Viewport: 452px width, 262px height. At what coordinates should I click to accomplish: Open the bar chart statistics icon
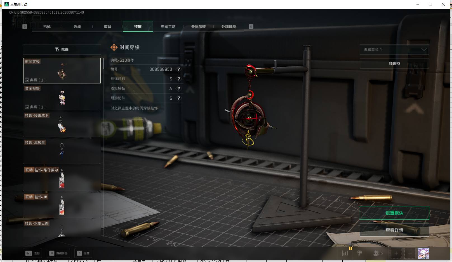click(x=345, y=253)
